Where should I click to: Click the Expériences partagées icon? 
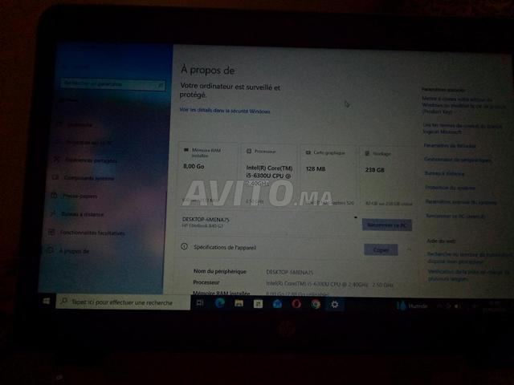57,160
